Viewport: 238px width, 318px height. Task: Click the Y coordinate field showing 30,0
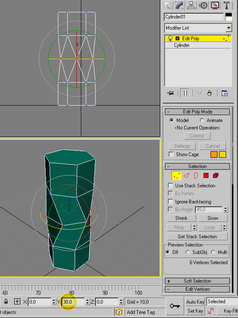(73, 302)
